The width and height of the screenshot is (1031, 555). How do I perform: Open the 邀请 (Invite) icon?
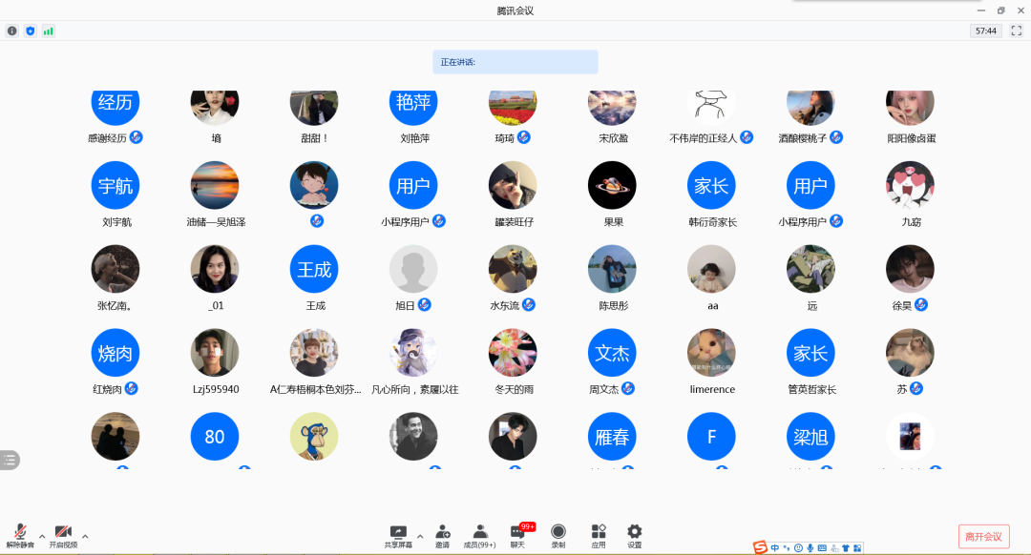(x=443, y=535)
